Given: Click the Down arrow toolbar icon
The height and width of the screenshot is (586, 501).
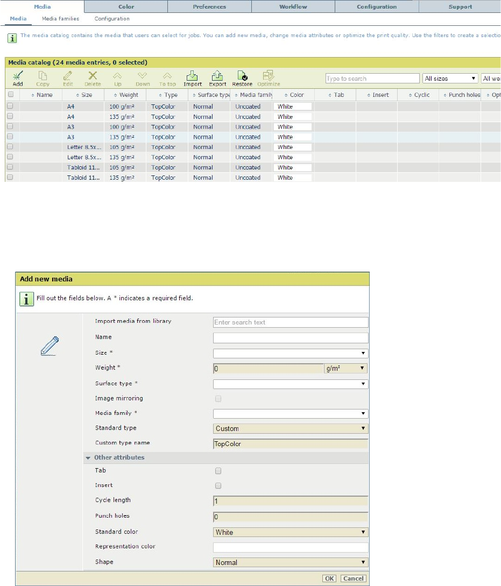Looking at the screenshot, I should point(143,79).
